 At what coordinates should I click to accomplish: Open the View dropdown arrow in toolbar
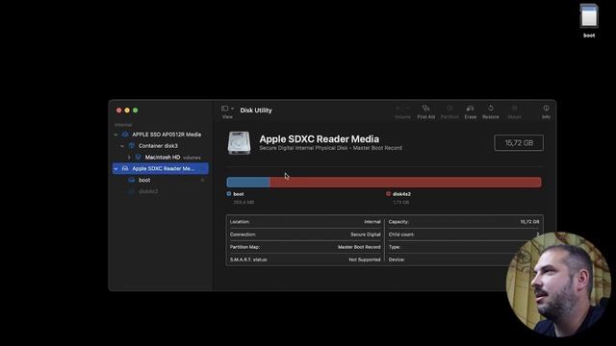point(232,109)
